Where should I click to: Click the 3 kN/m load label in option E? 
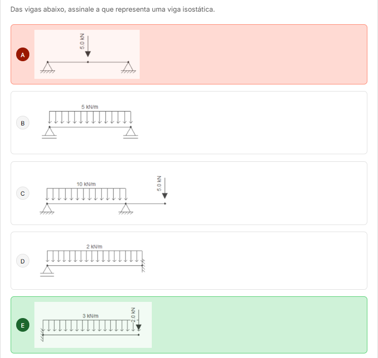pos(91,316)
